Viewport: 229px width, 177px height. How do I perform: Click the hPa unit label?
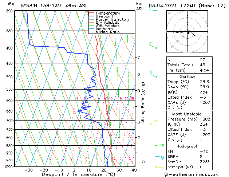[x=10, y=4]
